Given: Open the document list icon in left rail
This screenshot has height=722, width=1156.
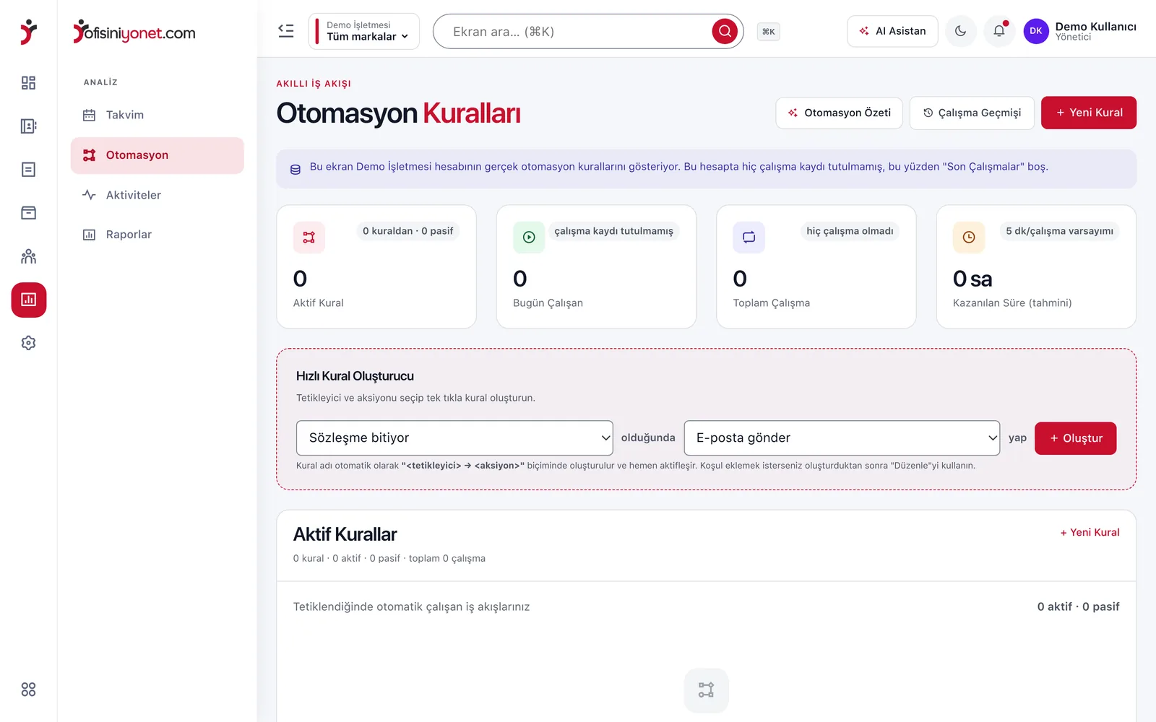Looking at the screenshot, I should 28,170.
